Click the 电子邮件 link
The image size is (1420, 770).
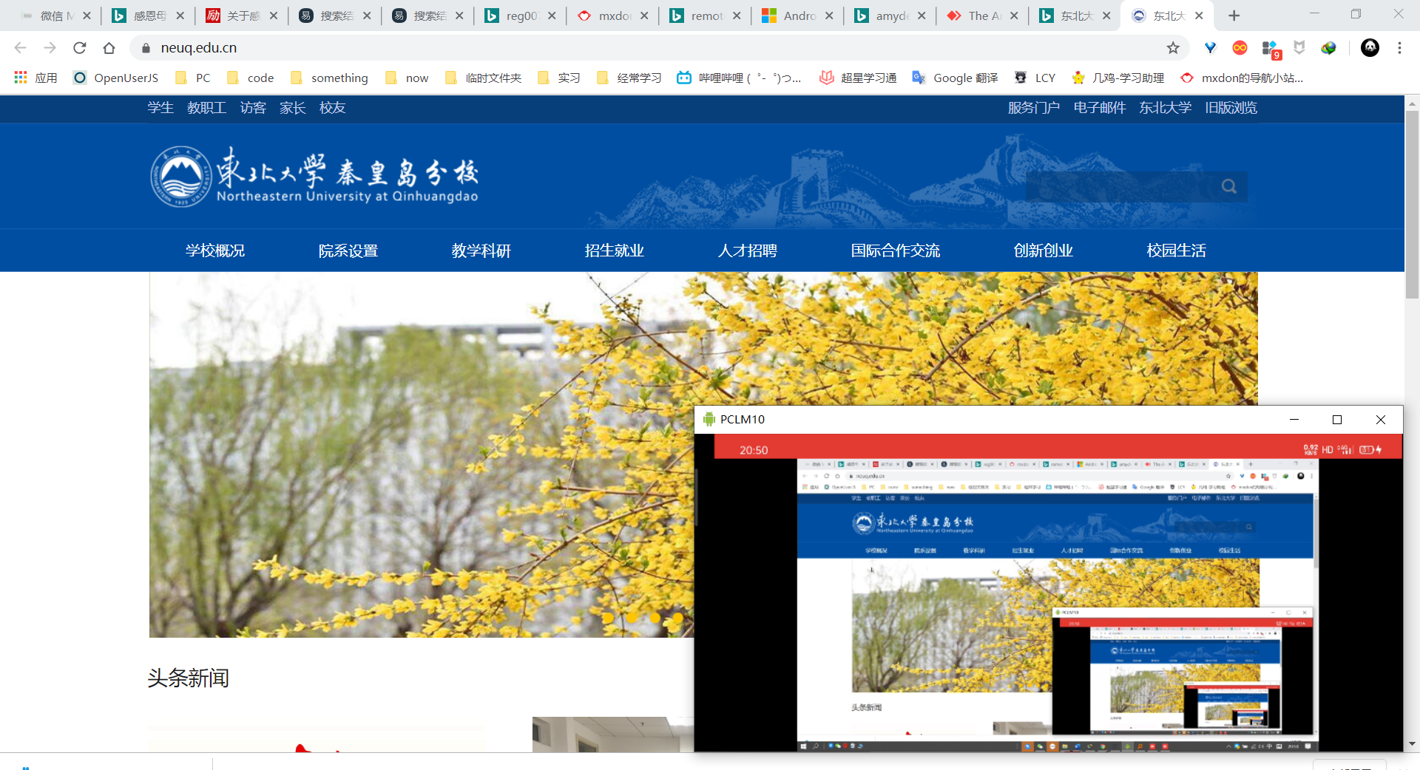(x=1099, y=108)
